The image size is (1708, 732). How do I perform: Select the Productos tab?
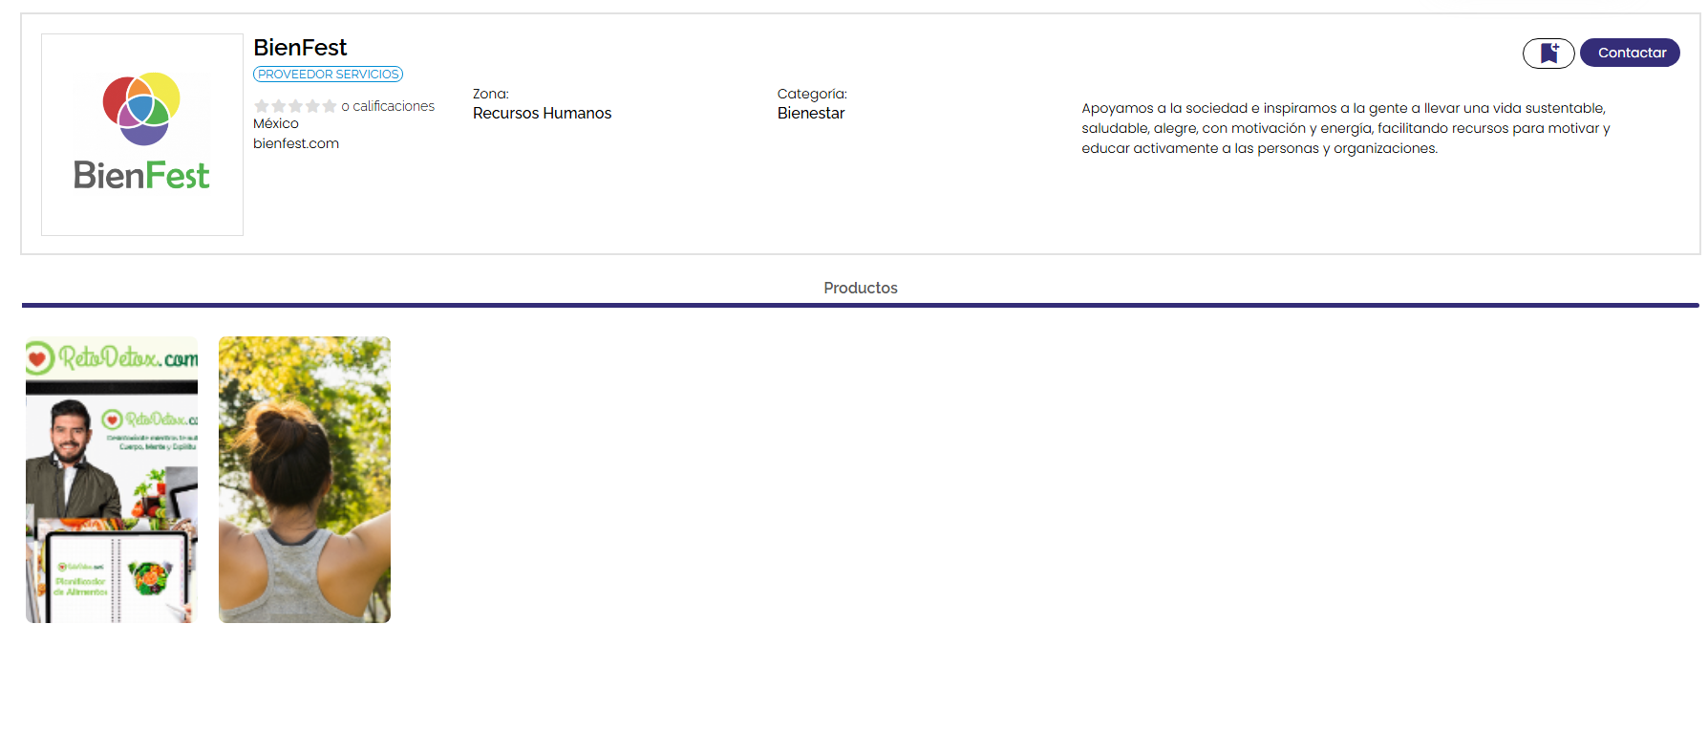click(x=860, y=288)
